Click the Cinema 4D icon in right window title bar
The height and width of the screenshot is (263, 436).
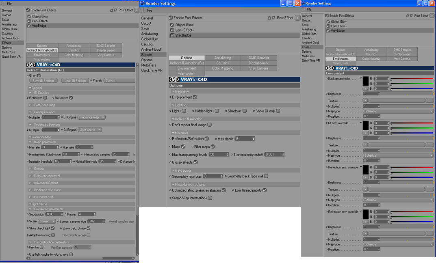[x=303, y=3]
